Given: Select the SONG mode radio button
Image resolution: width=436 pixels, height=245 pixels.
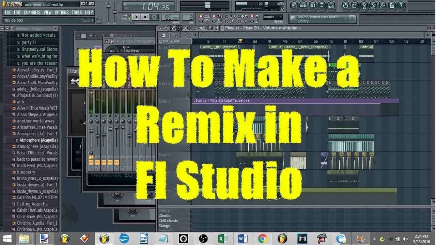Looking at the screenshot, I should point(129,18).
